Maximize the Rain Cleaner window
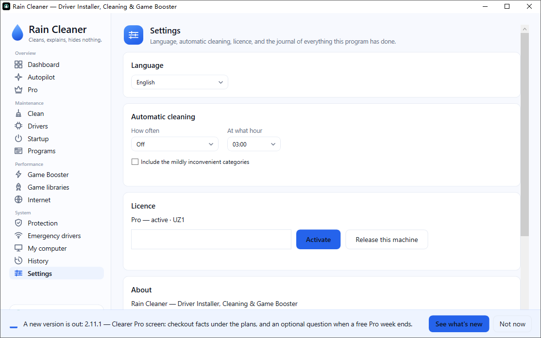 pyautogui.click(x=507, y=6)
